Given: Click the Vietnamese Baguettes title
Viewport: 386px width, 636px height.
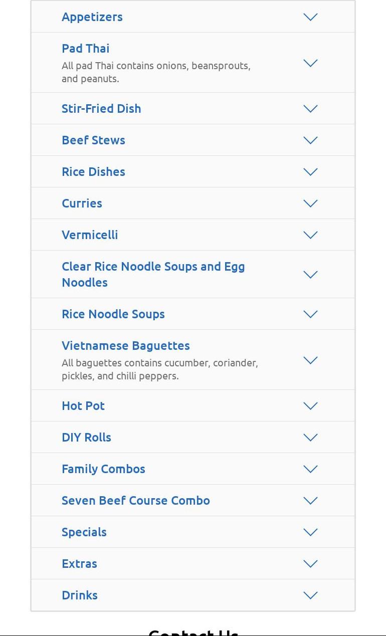Looking at the screenshot, I should tap(126, 345).
